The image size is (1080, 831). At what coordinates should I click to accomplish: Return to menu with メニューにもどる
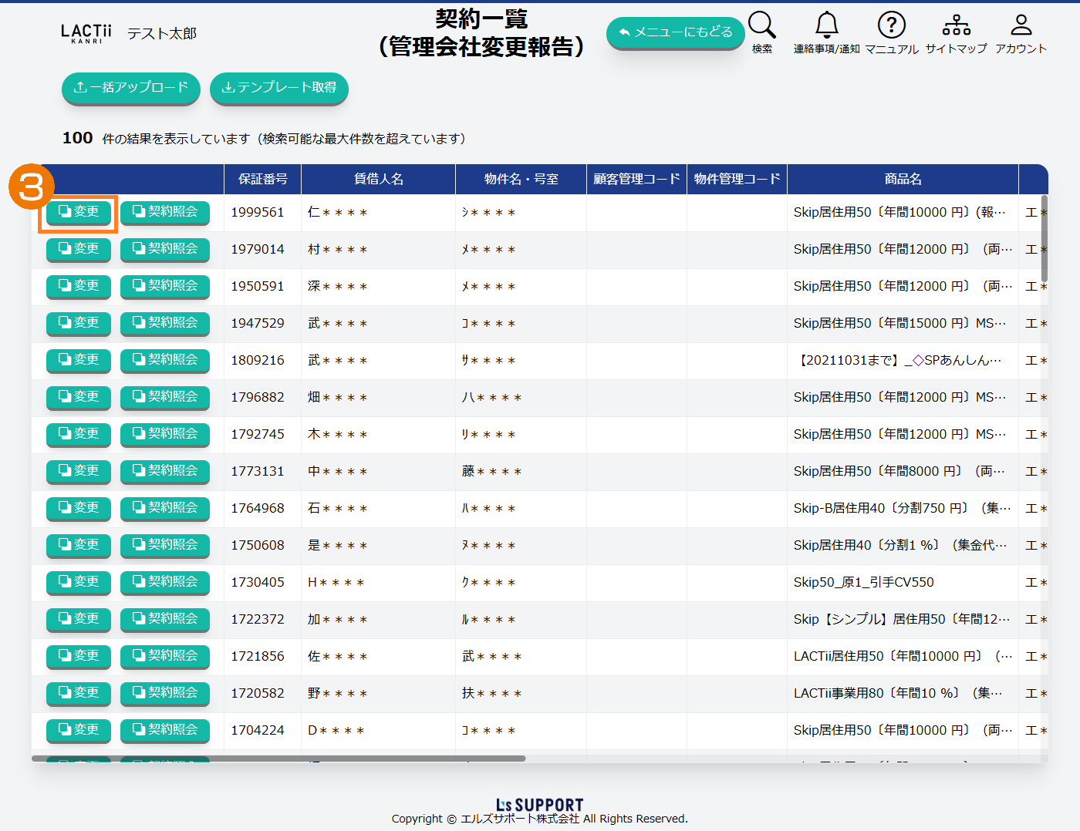(675, 32)
